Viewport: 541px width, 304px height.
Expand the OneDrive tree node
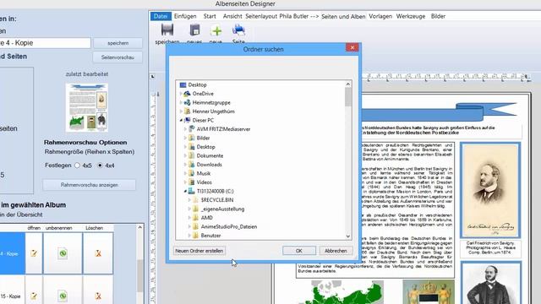(x=181, y=94)
